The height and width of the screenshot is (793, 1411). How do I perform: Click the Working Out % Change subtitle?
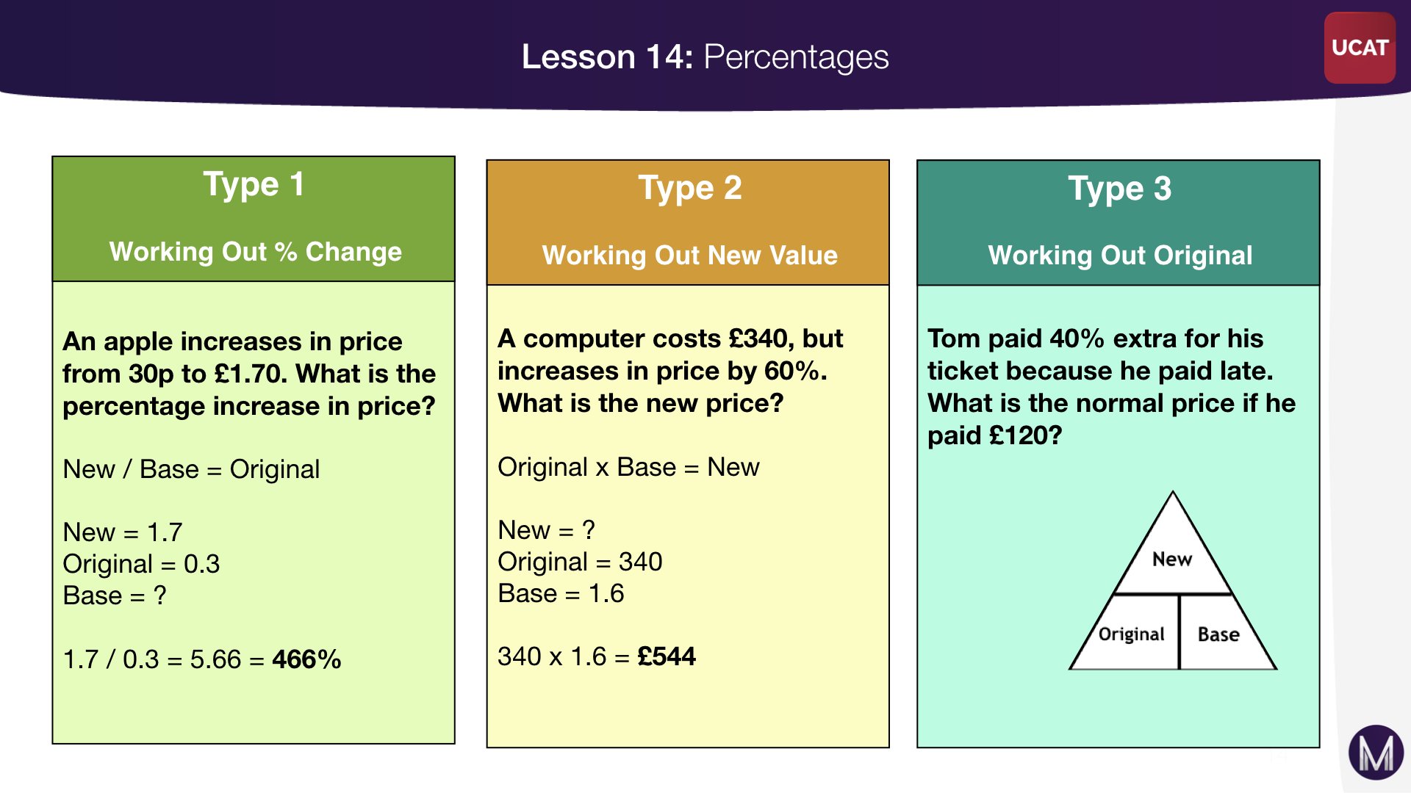[x=255, y=252]
